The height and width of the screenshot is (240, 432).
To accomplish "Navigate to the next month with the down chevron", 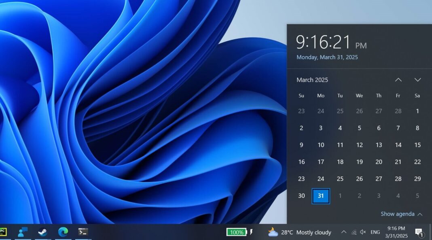I will [417, 80].
